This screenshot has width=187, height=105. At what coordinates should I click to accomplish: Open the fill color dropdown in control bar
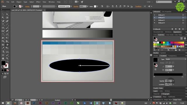17,6
